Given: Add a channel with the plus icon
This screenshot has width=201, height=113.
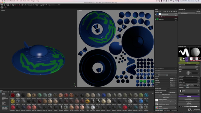Looking at the screenshot, I should click(176, 77).
